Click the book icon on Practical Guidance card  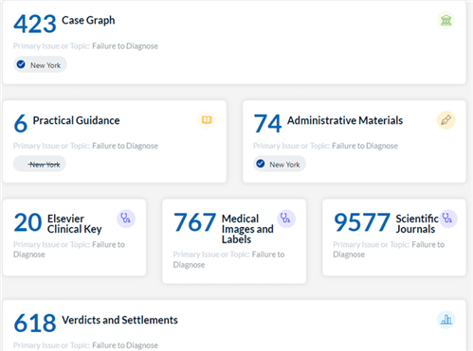tap(207, 120)
